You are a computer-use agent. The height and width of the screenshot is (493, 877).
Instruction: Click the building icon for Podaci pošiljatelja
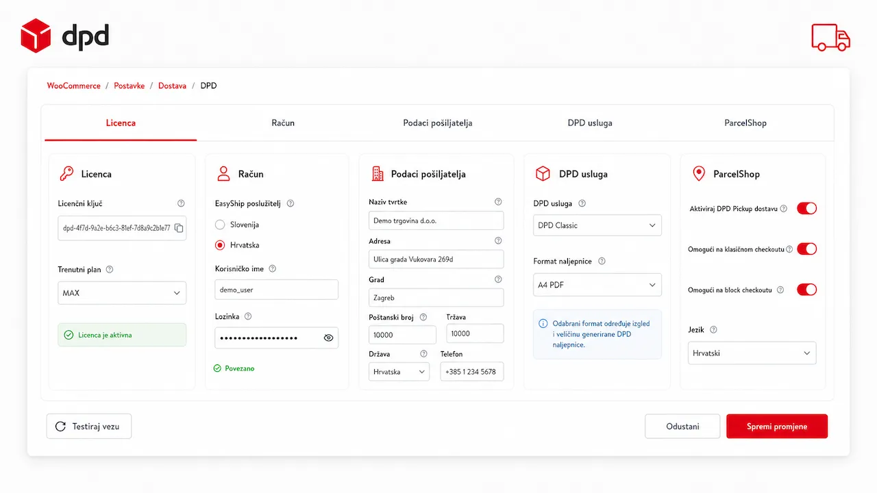click(378, 174)
